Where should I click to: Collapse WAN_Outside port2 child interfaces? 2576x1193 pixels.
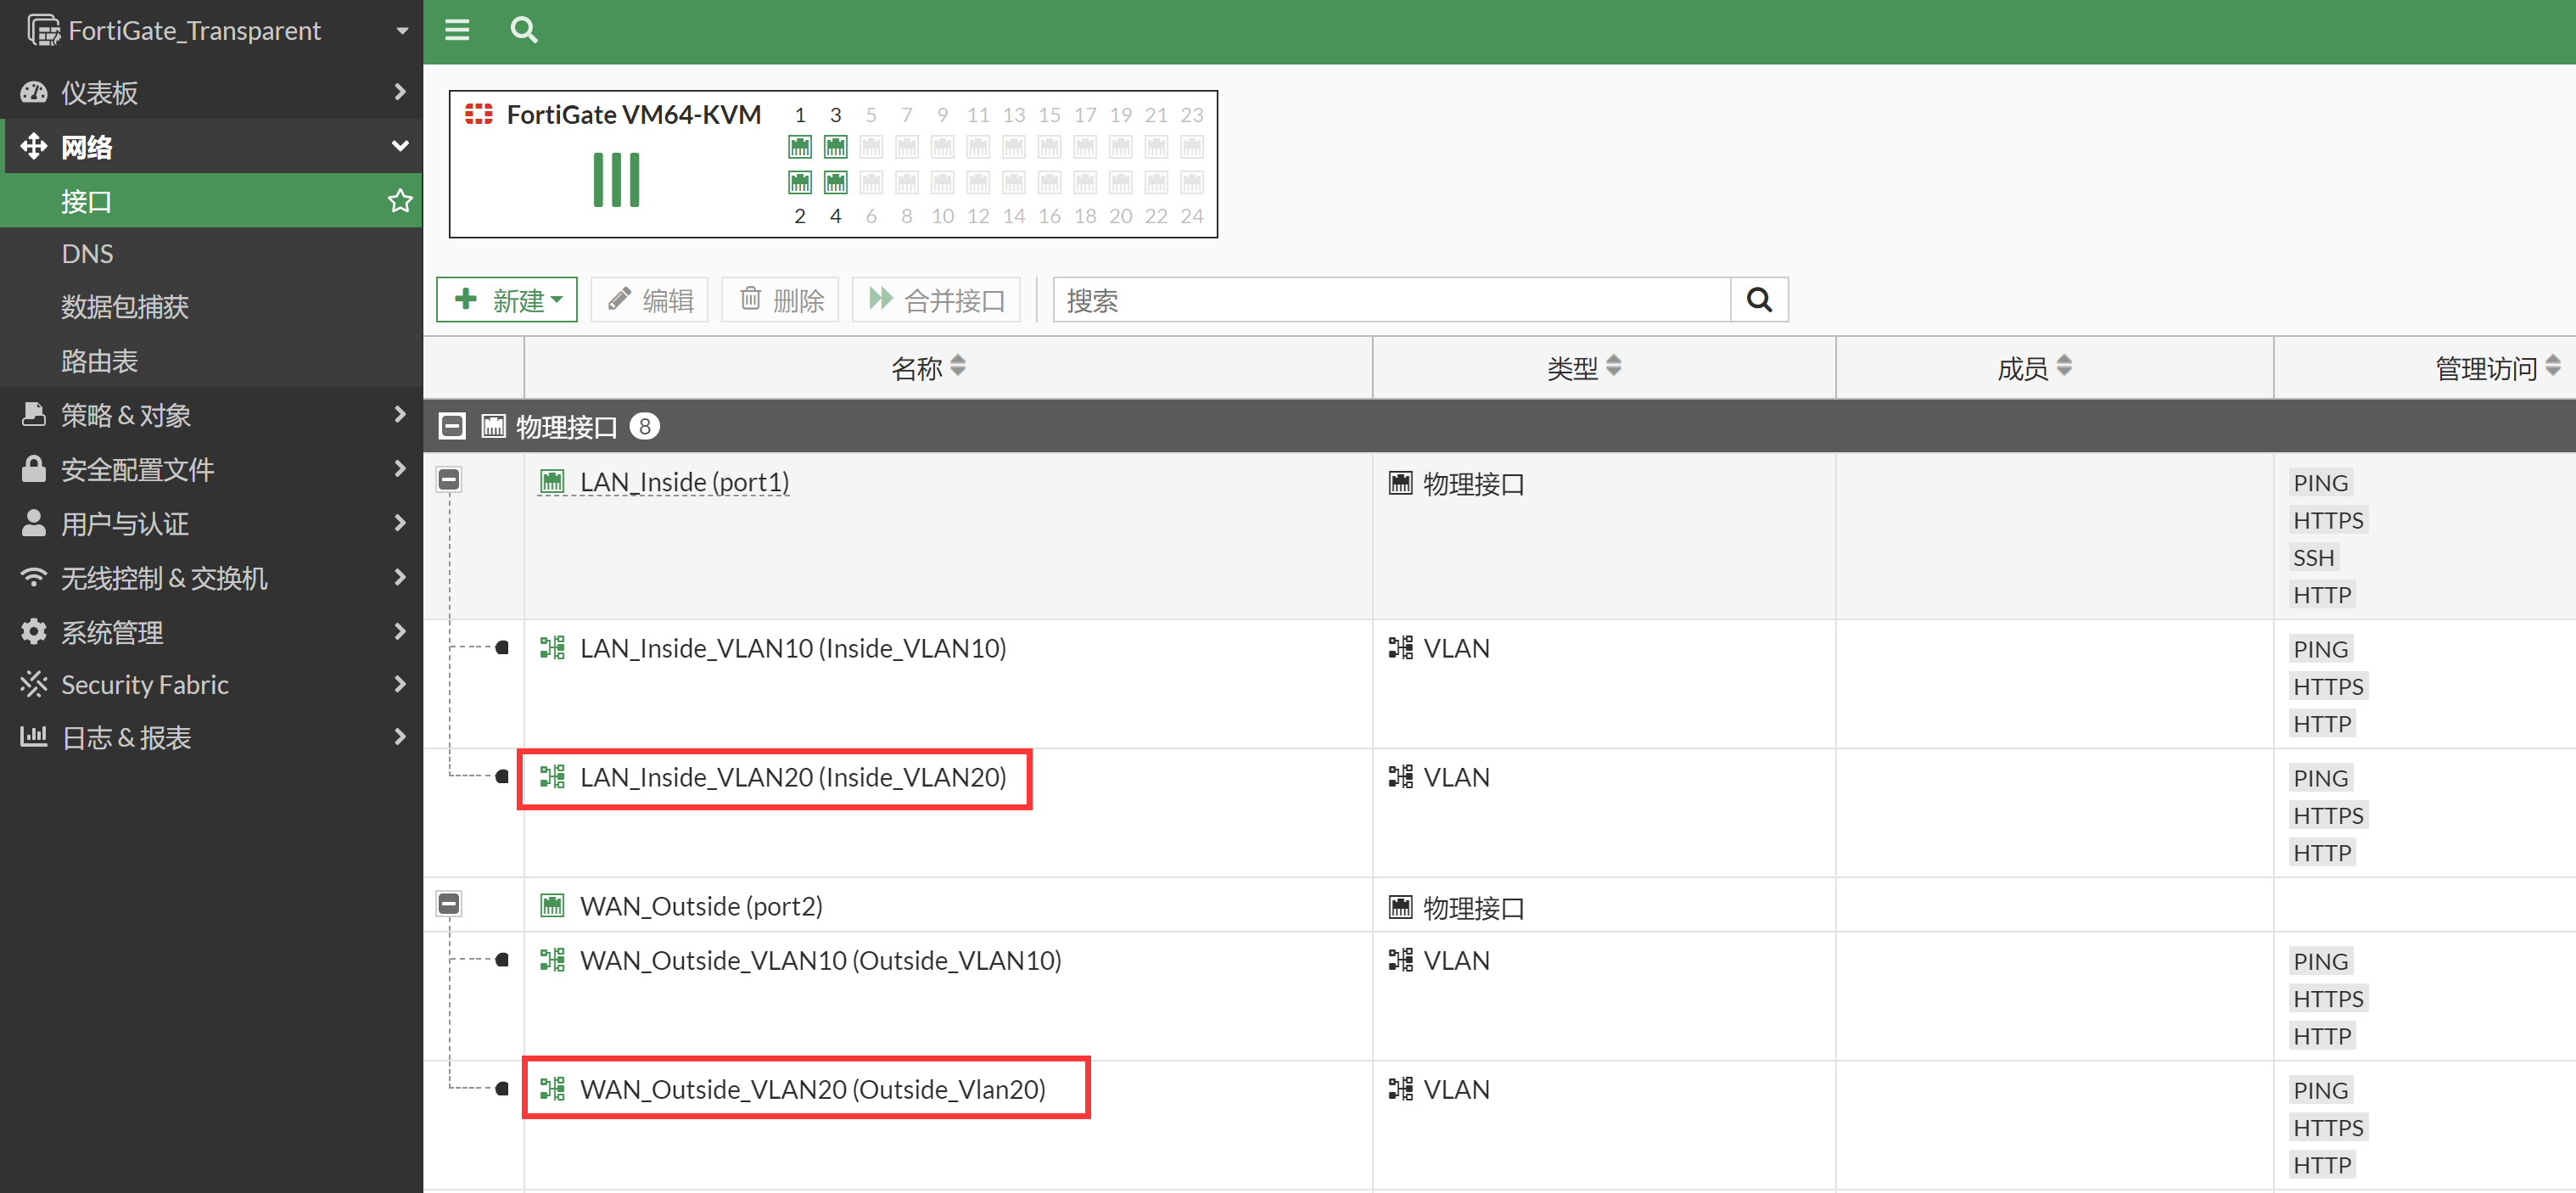click(449, 904)
